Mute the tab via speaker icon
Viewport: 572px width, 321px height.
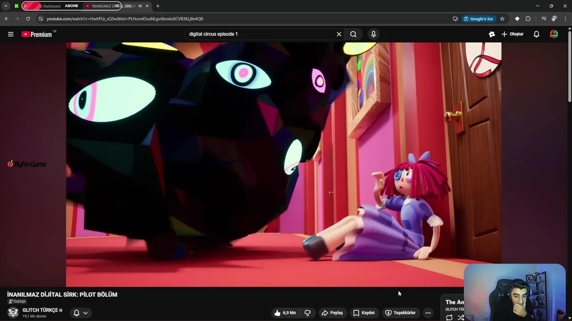click(x=140, y=6)
